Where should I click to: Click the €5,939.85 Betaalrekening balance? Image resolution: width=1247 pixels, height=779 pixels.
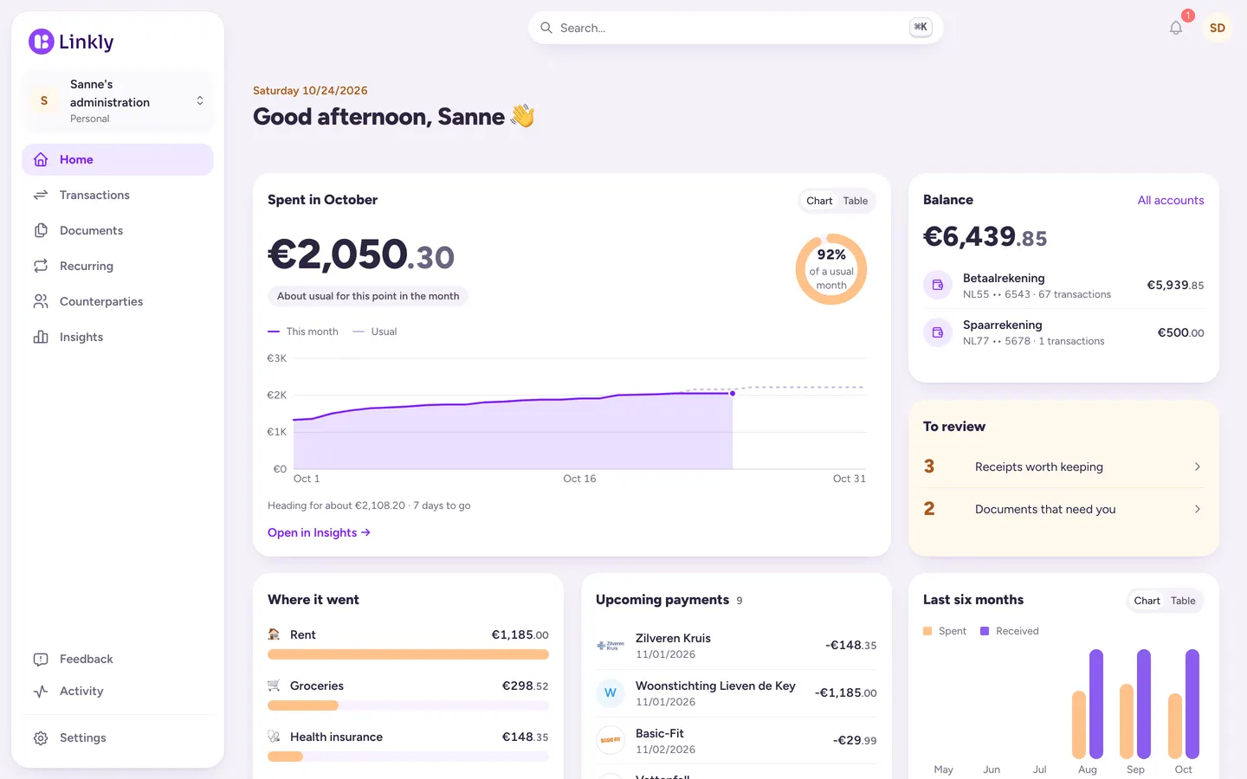click(x=1175, y=285)
